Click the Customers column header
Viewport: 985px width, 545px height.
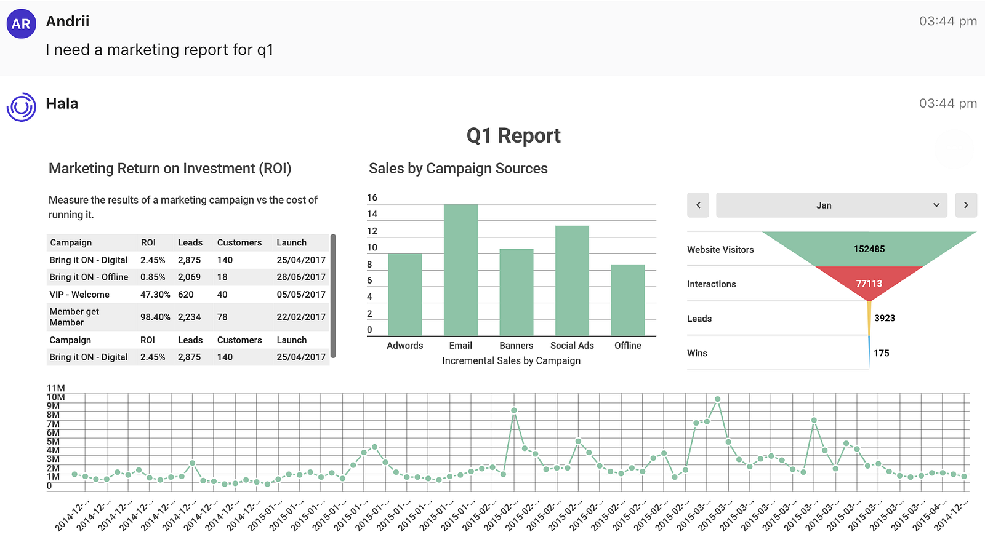point(239,242)
